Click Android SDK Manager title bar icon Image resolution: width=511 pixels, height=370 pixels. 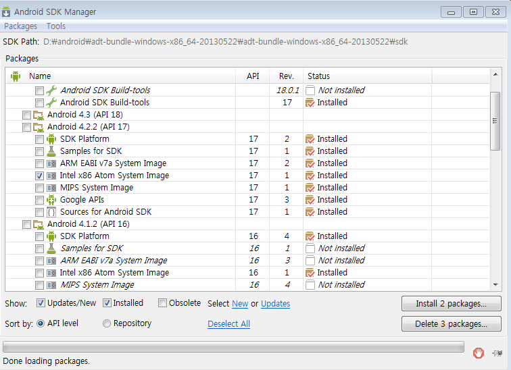pos(6,11)
